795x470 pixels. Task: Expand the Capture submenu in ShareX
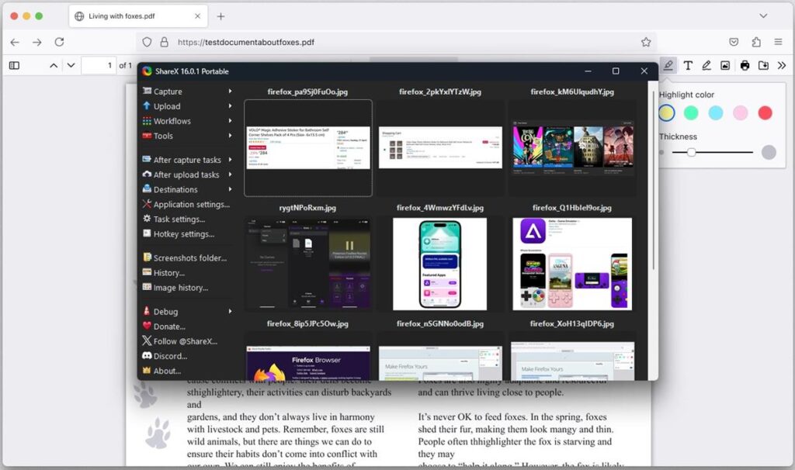pos(167,92)
